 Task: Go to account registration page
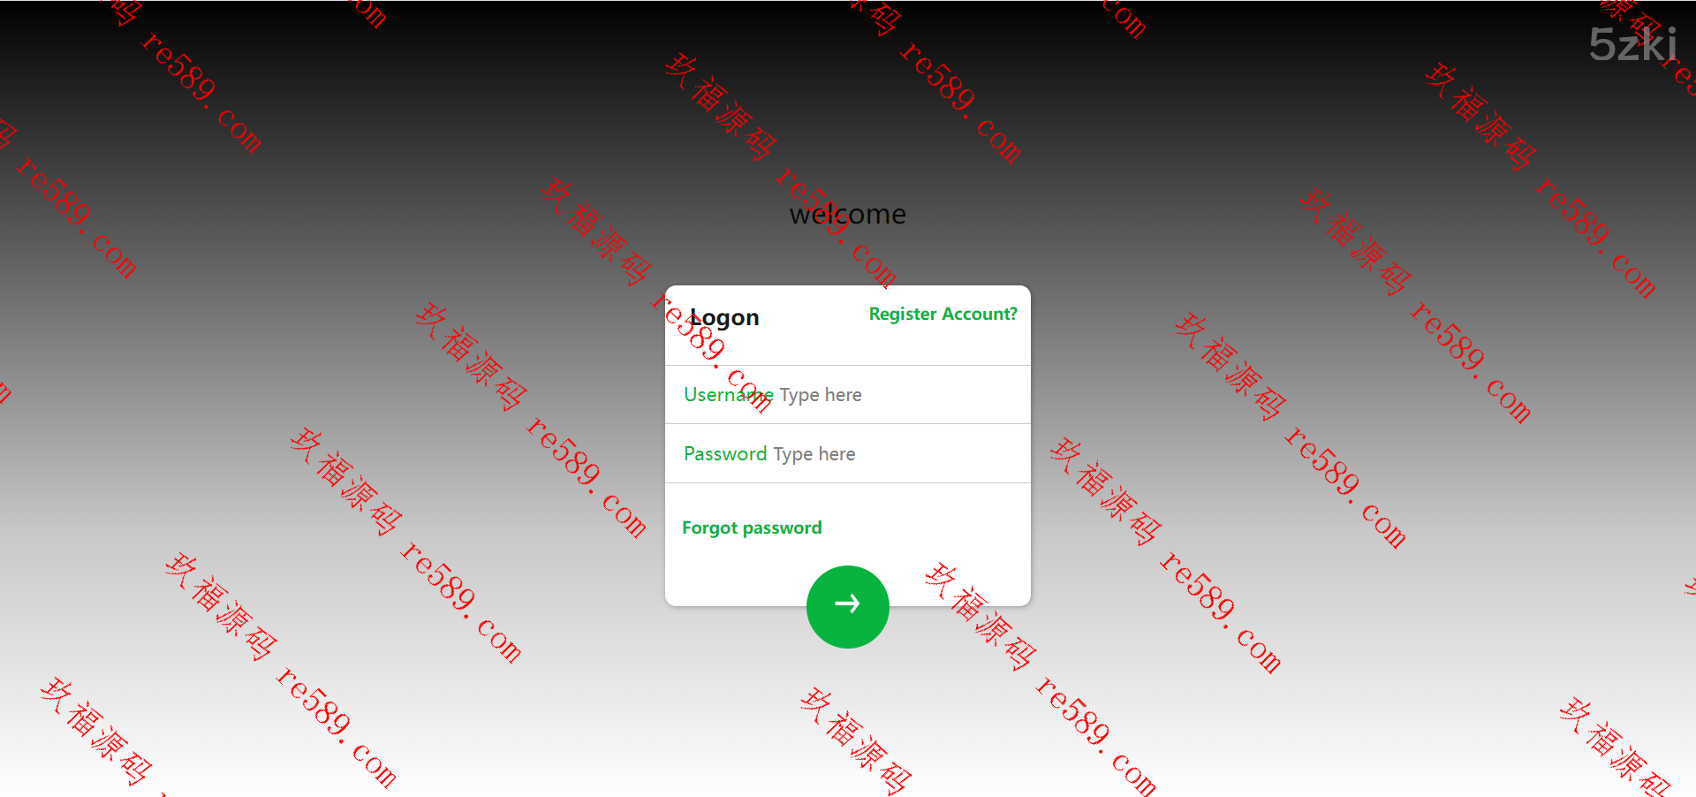point(943,314)
